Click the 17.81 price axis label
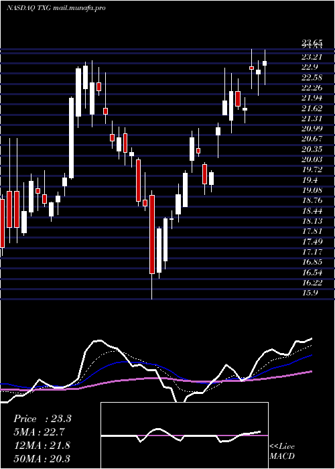The width and height of the screenshot is (335, 469). point(312,231)
